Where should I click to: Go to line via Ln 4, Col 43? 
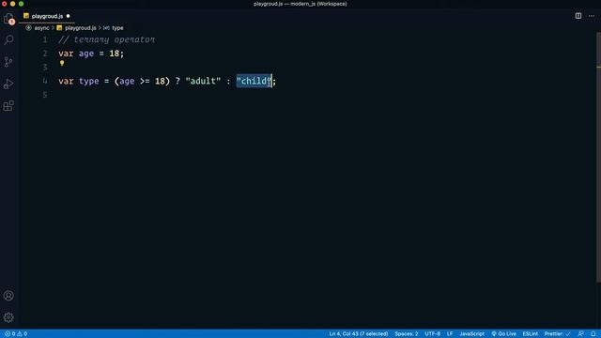point(359,334)
